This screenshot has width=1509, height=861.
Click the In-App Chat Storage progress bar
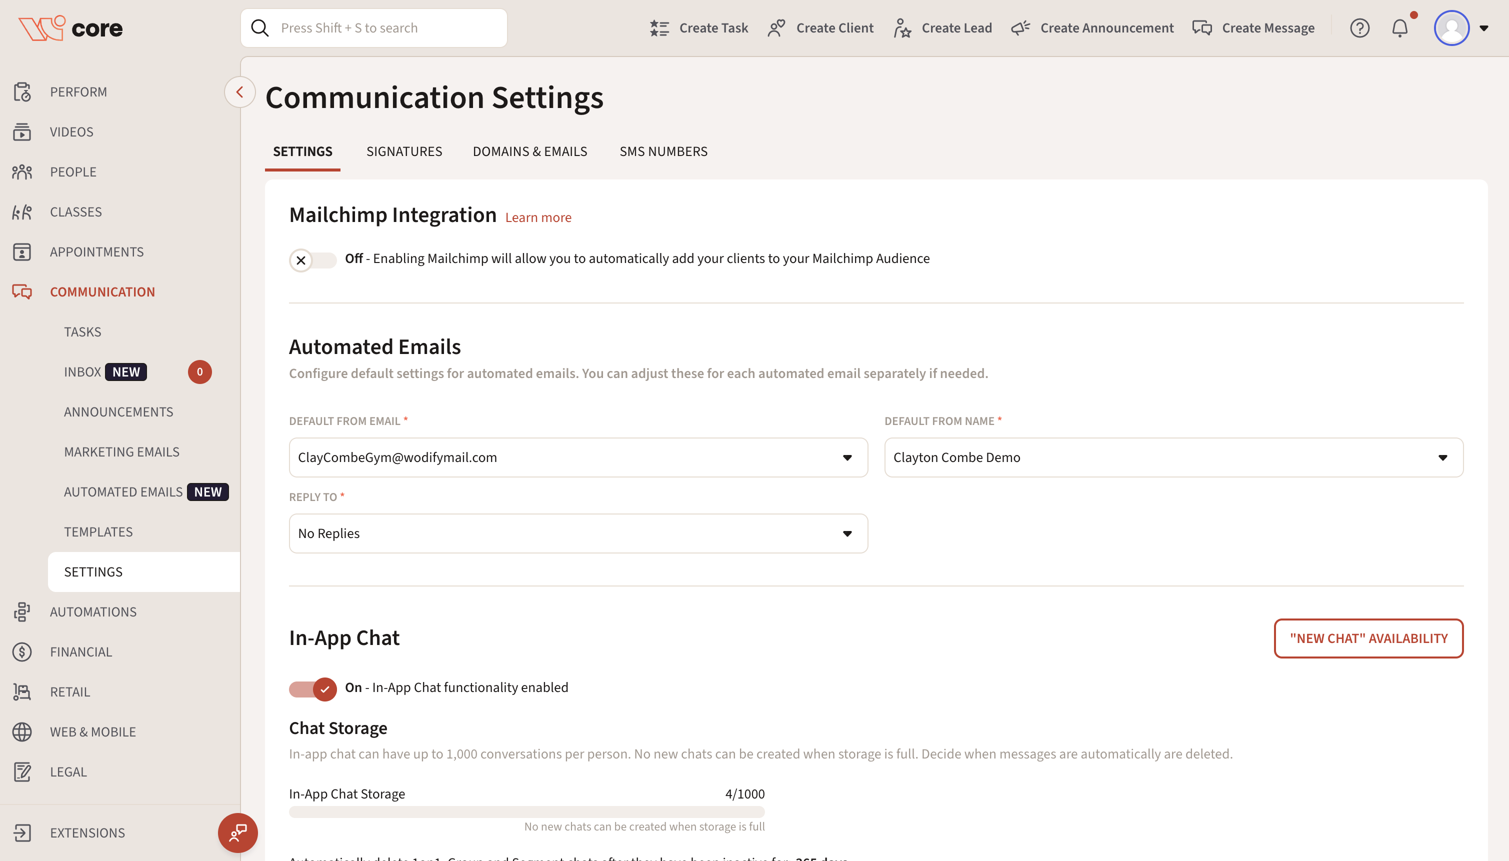pos(526,812)
